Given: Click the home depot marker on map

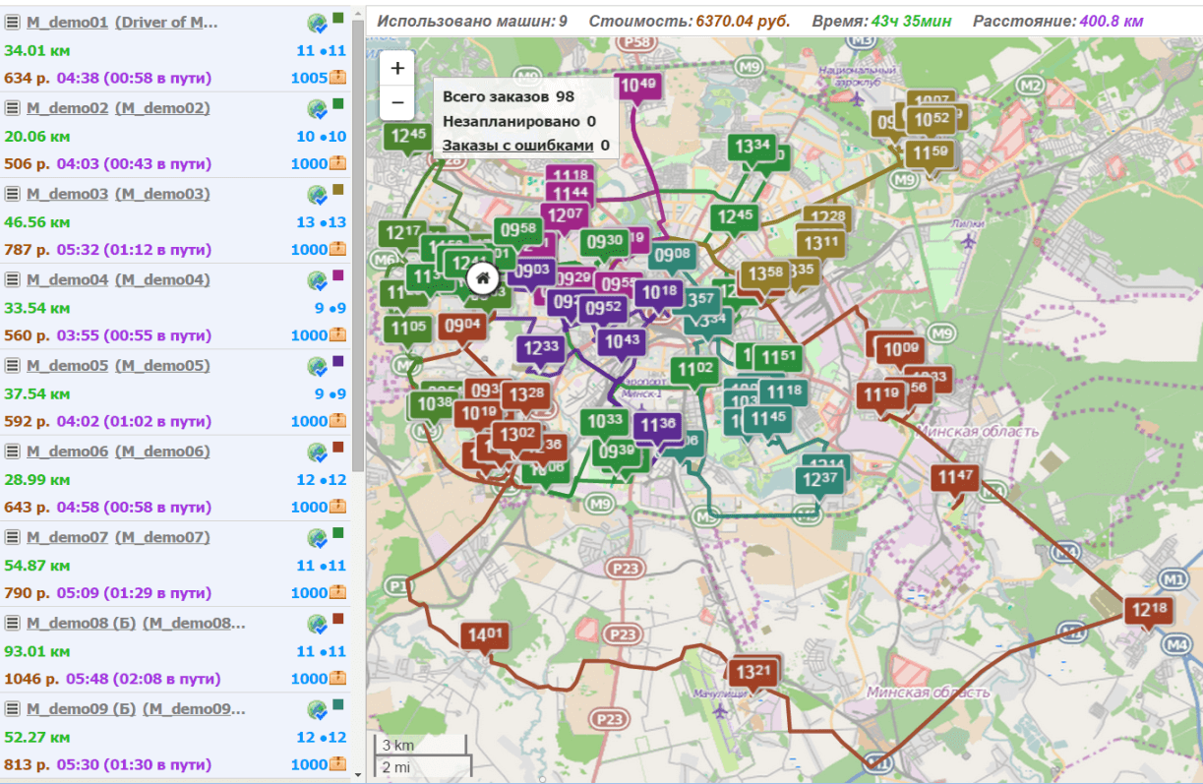Looking at the screenshot, I should pos(483,278).
